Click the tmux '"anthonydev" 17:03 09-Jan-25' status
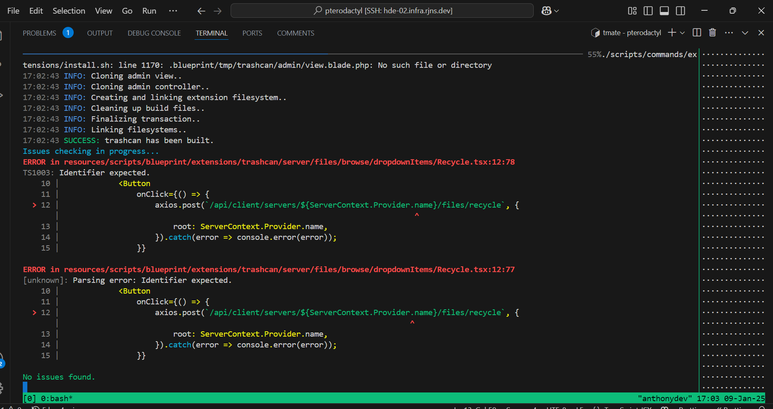The width and height of the screenshot is (773, 409). coord(701,399)
